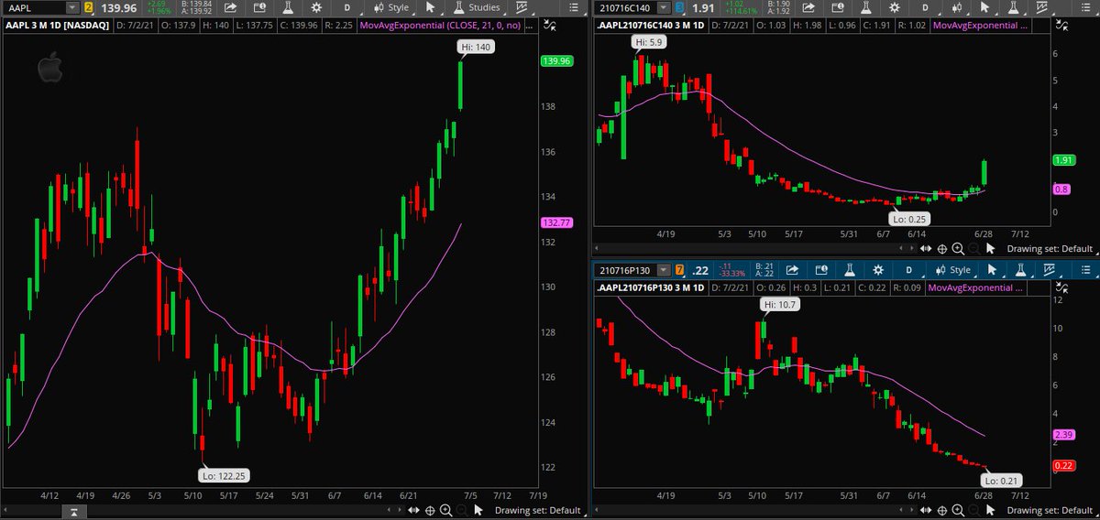Click horizontal scroll arrows under AAPL chart
Image resolution: width=1100 pixels, height=520 pixels.
point(413,510)
